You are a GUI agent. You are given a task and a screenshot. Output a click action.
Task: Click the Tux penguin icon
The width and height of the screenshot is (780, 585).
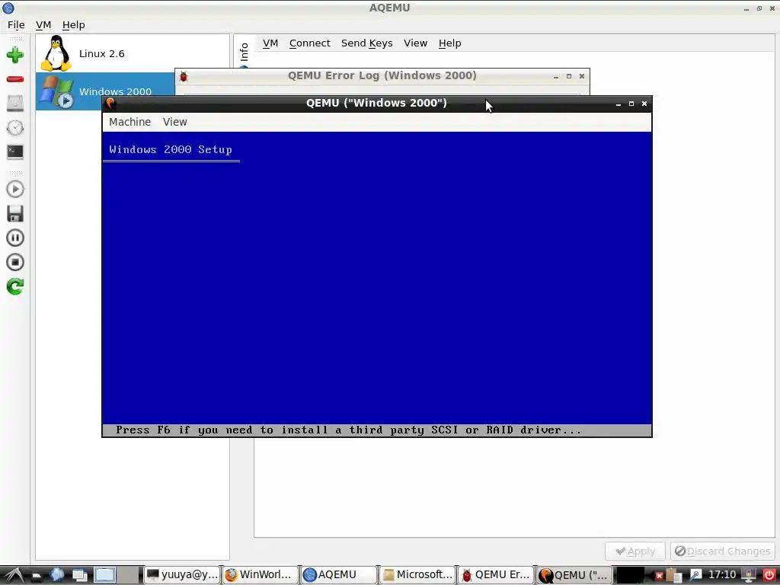(56, 53)
